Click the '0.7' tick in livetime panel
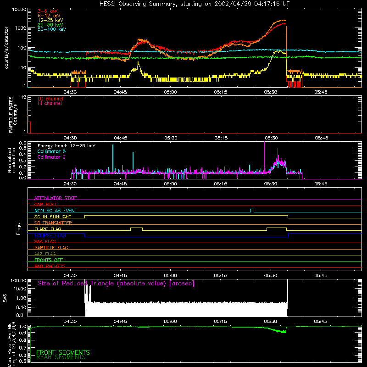The height and width of the screenshot is (367, 367). [x=22, y=348]
